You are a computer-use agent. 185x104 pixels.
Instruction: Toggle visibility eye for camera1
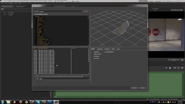[3, 13]
